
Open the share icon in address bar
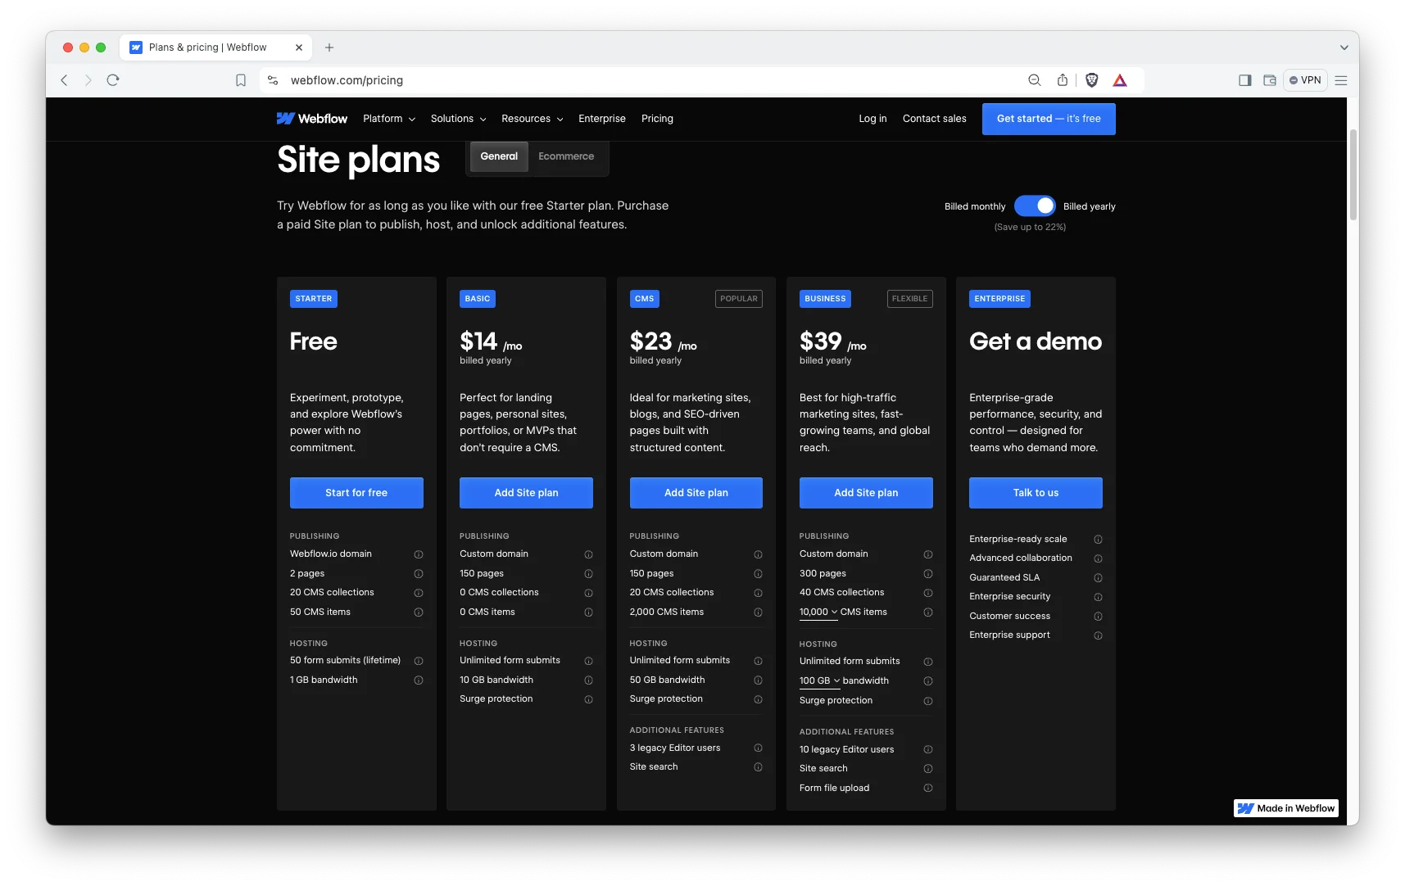pos(1063,80)
